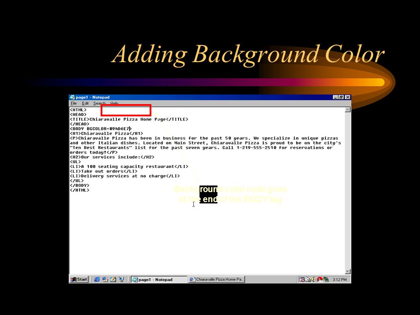Viewport: 420px width, 315px height.
Task: Launch Internet Explorer from Quick Launch
Action: point(97,280)
